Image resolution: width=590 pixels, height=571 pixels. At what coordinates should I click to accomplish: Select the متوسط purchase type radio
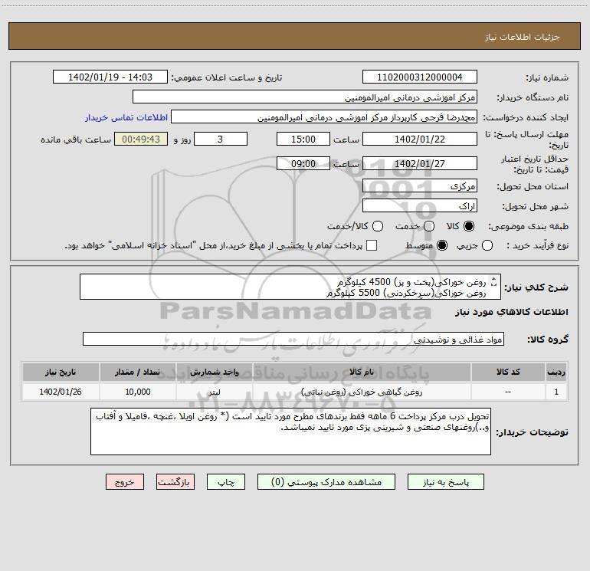pos(442,245)
